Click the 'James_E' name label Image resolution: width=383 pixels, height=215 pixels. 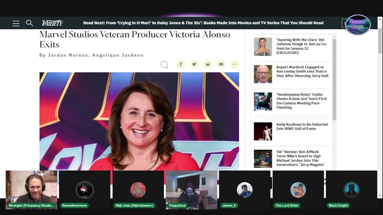click(x=229, y=205)
